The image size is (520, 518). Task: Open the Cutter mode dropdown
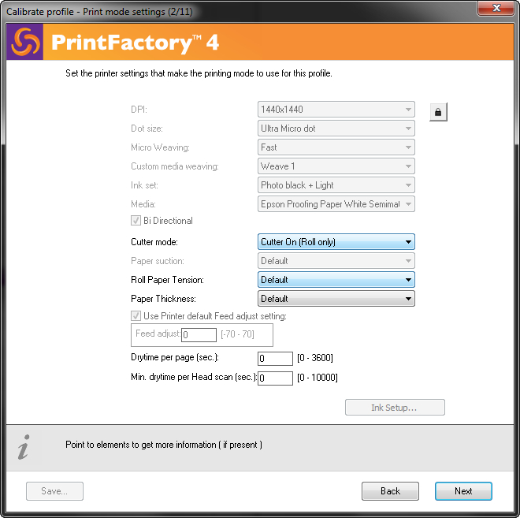pos(336,242)
